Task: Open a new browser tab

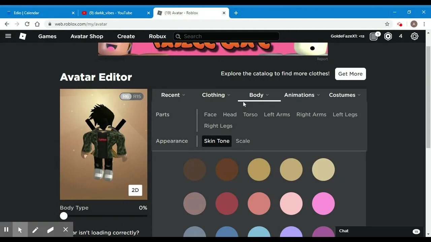Action: (x=236, y=13)
